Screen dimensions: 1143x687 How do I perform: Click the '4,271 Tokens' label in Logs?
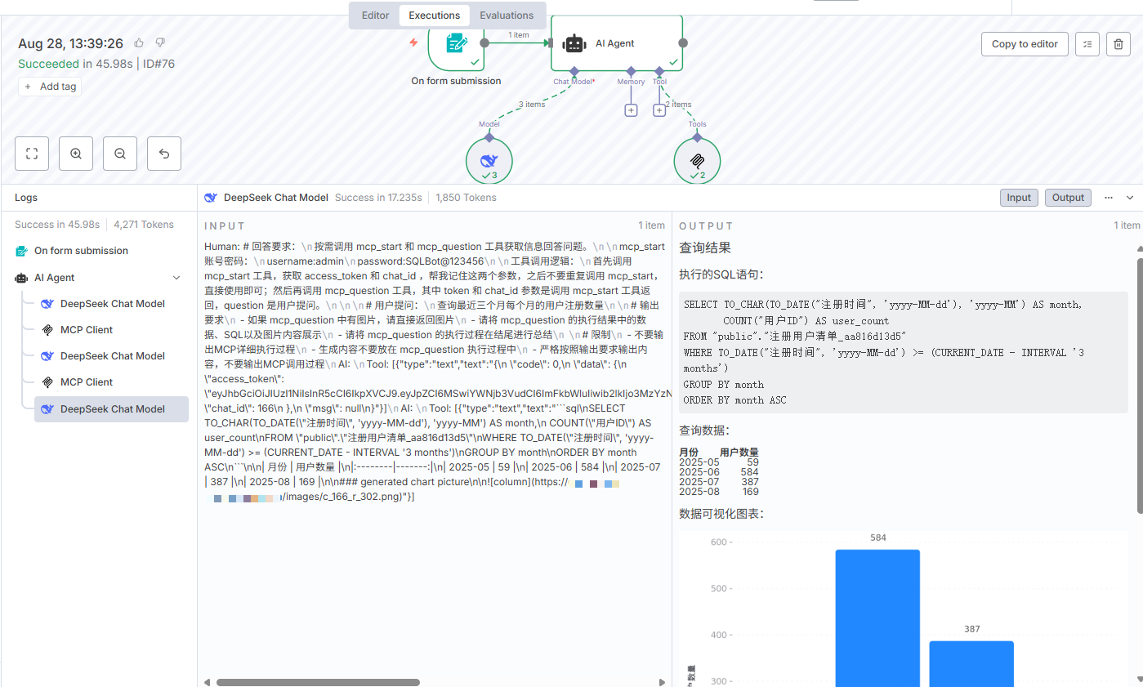point(144,225)
